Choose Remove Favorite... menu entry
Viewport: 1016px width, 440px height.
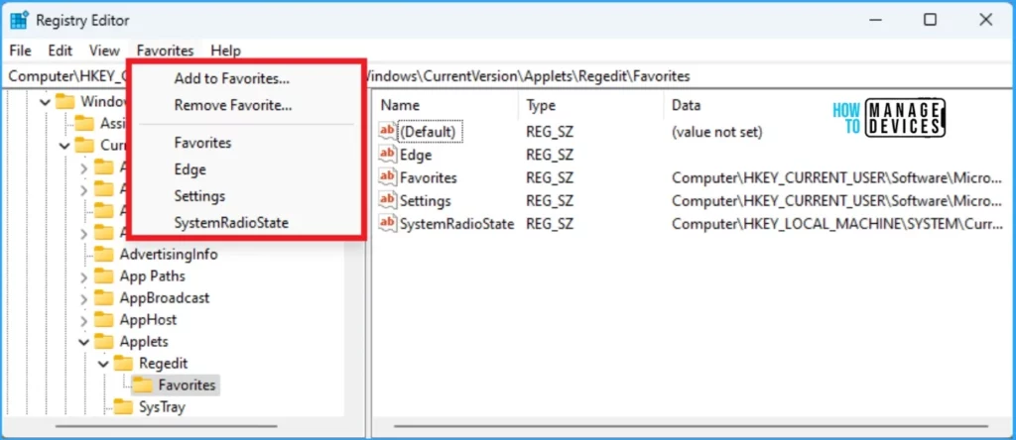click(x=233, y=105)
